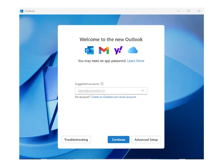Minimize the Outlook window

(178, 11)
